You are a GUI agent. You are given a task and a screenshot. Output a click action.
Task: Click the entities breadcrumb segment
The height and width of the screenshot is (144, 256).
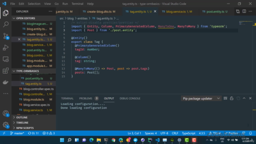82,18
